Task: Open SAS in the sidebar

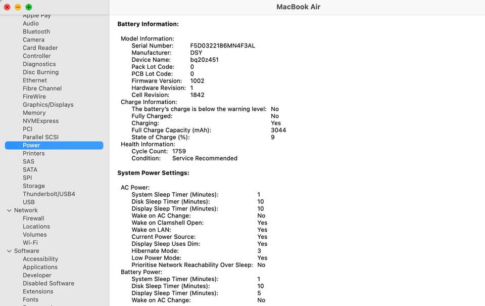Action: coord(28,161)
